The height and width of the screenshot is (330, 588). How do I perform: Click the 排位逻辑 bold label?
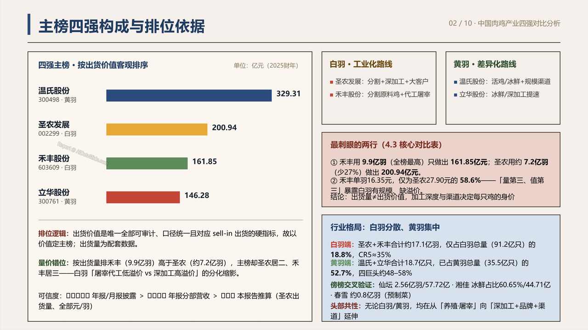click(53, 233)
